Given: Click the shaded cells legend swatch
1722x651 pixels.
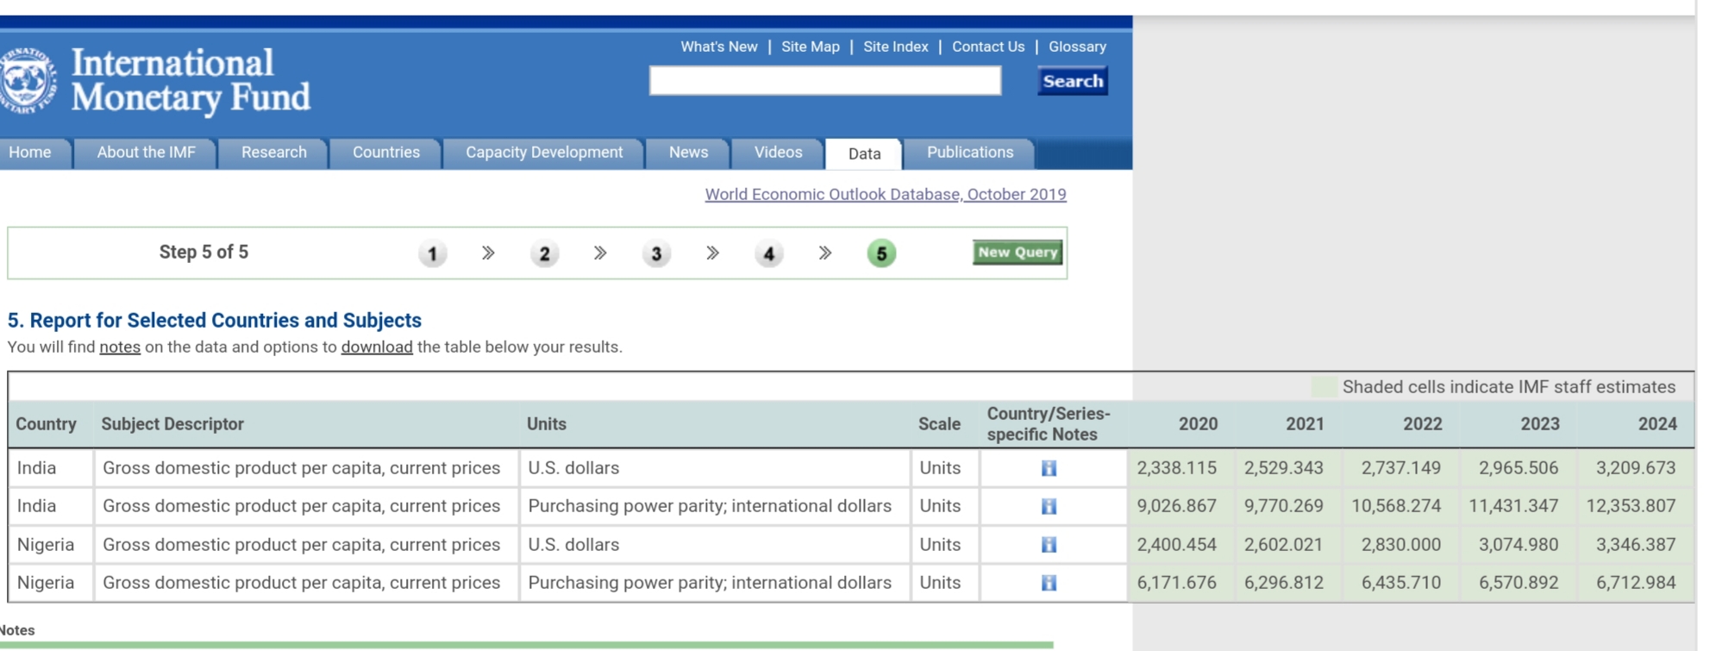Looking at the screenshot, I should point(1323,387).
